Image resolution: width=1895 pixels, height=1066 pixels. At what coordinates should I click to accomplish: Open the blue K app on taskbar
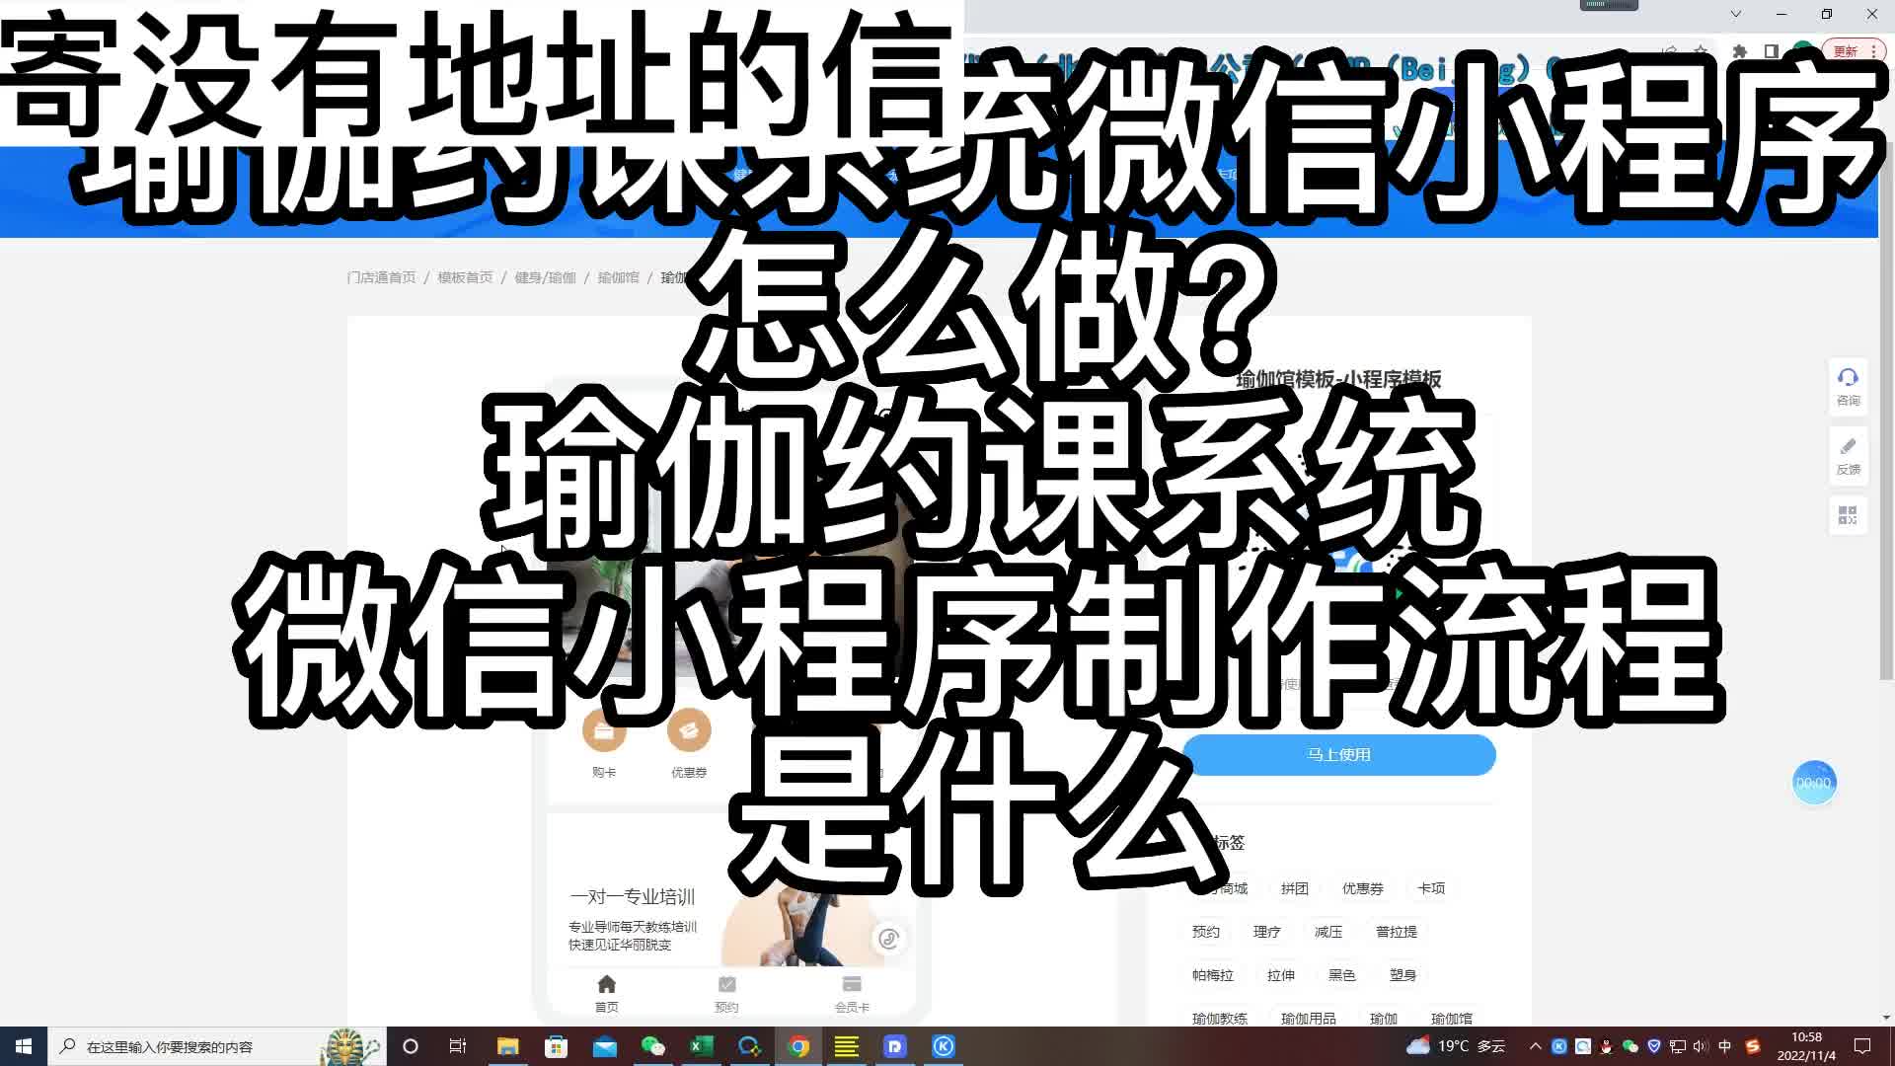click(x=944, y=1046)
